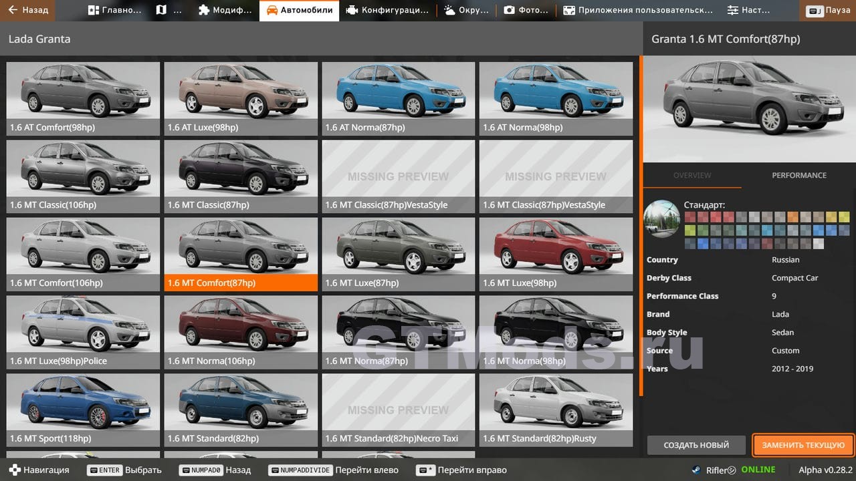The width and height of the screenshot is (856, 481).
Task: Click the Compact Car derby class value
Action: click(794, 278)
